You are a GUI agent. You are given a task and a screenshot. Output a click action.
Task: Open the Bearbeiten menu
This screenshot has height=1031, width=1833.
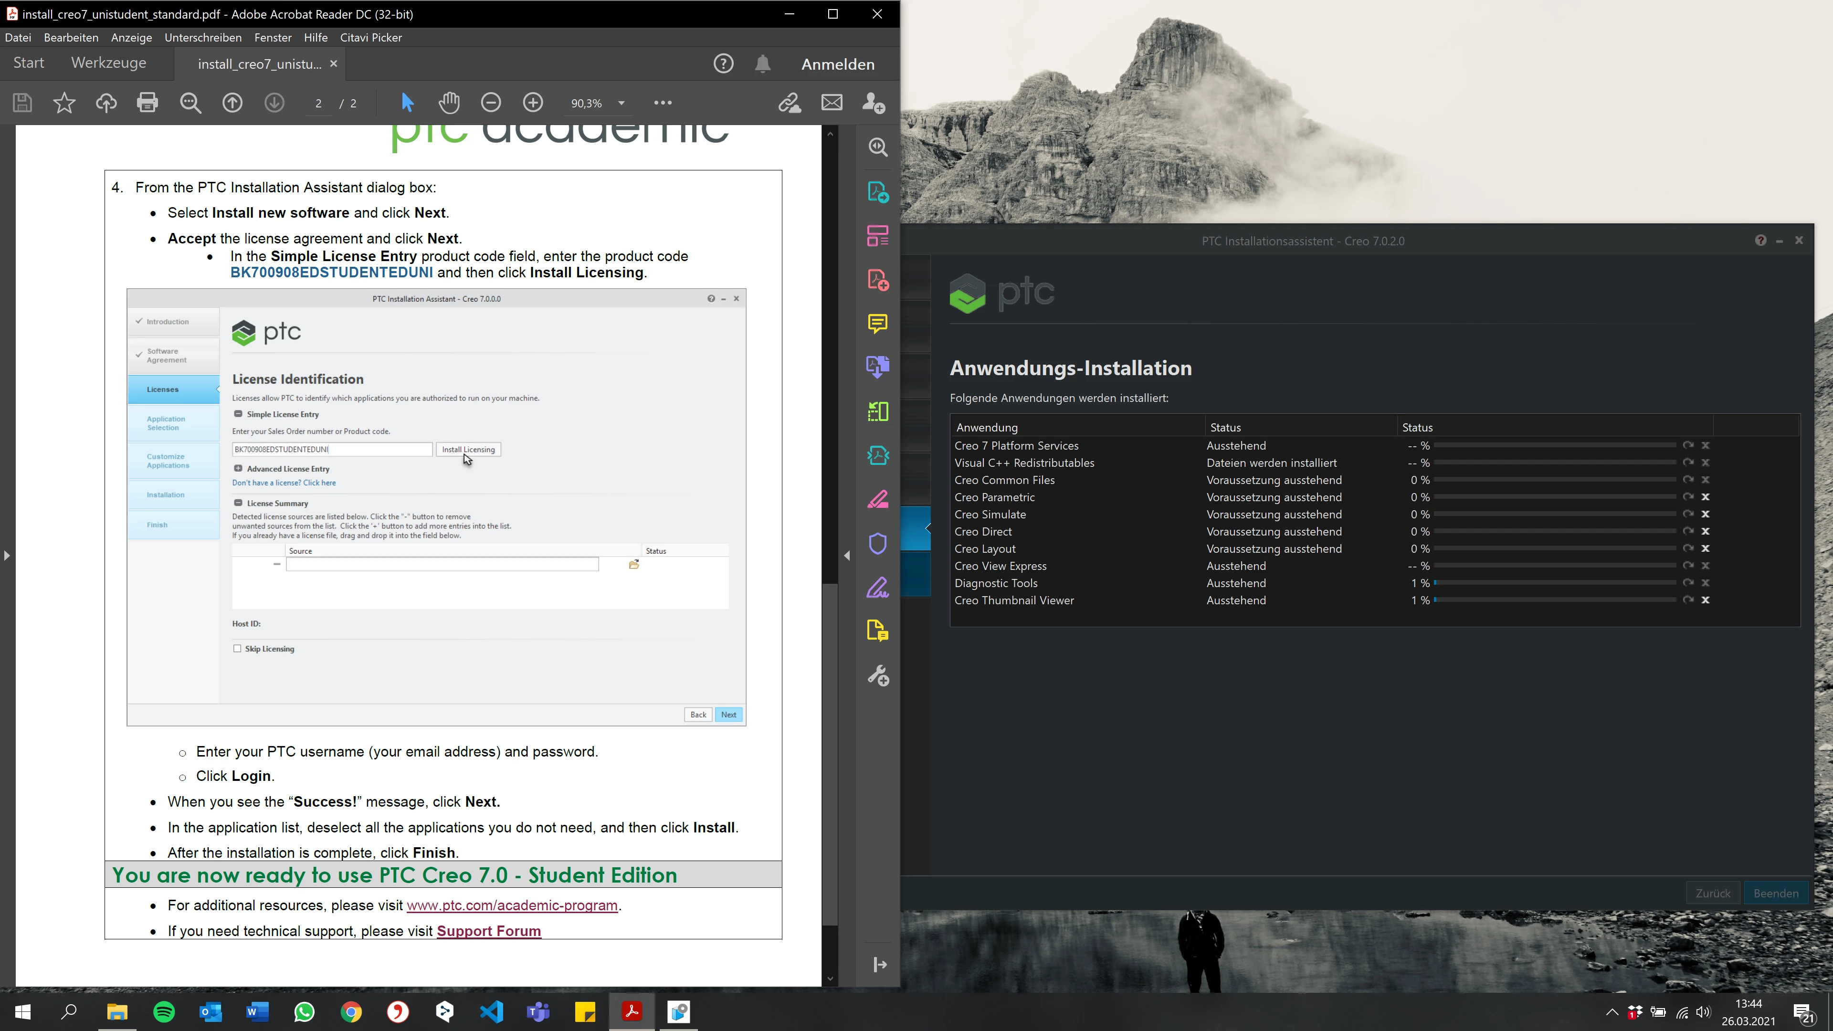tap(71, 37)
